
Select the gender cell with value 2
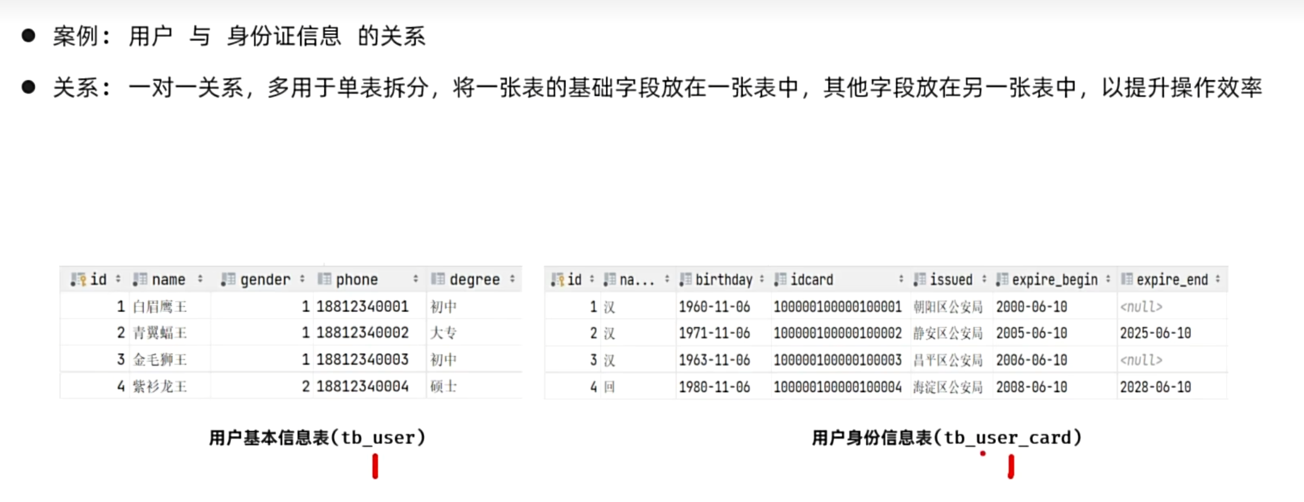(306, 386)
